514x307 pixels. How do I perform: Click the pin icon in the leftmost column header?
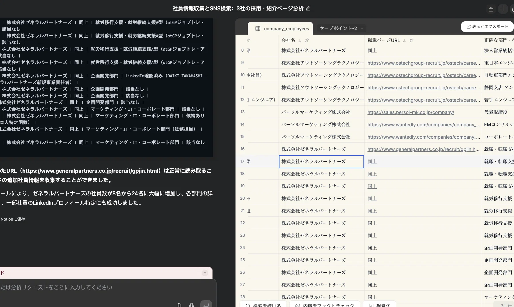coord(249,40)
